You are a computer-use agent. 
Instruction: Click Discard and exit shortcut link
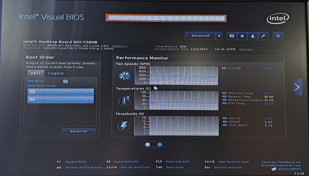pos(228,168)
